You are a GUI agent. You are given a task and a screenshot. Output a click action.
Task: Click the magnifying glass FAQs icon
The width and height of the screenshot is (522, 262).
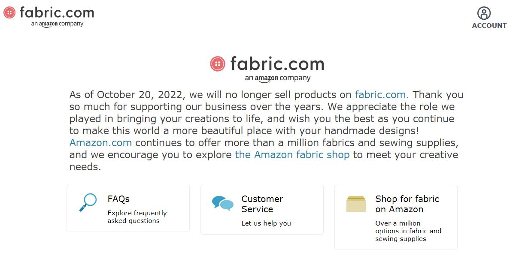88,202
